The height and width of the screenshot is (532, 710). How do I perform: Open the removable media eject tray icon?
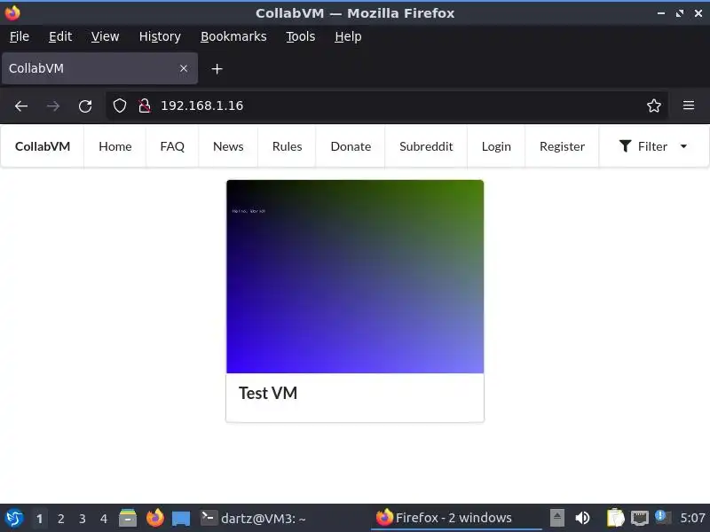[x=557, y=518]
